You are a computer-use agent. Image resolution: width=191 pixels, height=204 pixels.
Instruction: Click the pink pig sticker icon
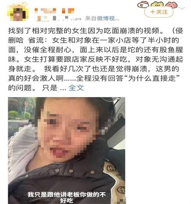[172, 5]
